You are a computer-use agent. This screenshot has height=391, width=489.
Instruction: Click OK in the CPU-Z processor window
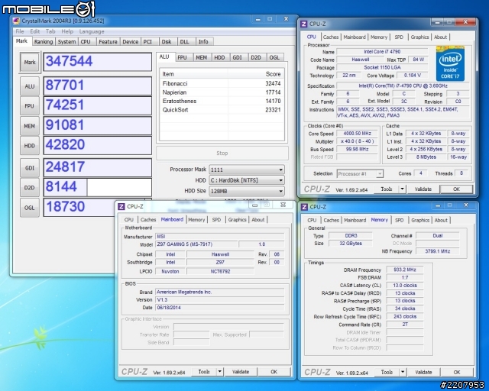pyautogui.click(x=456, y=189)
